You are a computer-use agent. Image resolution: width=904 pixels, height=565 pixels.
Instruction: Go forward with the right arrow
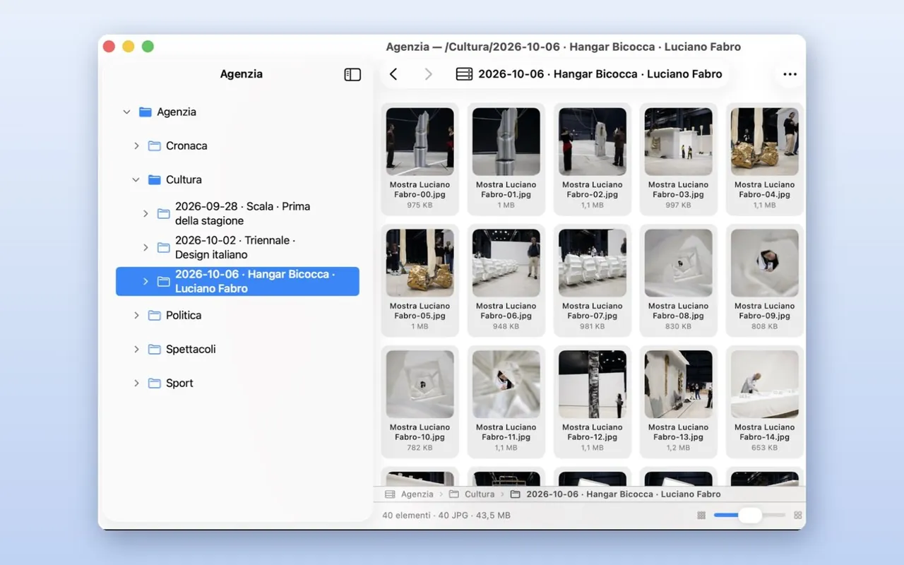[x=428, y=74]
